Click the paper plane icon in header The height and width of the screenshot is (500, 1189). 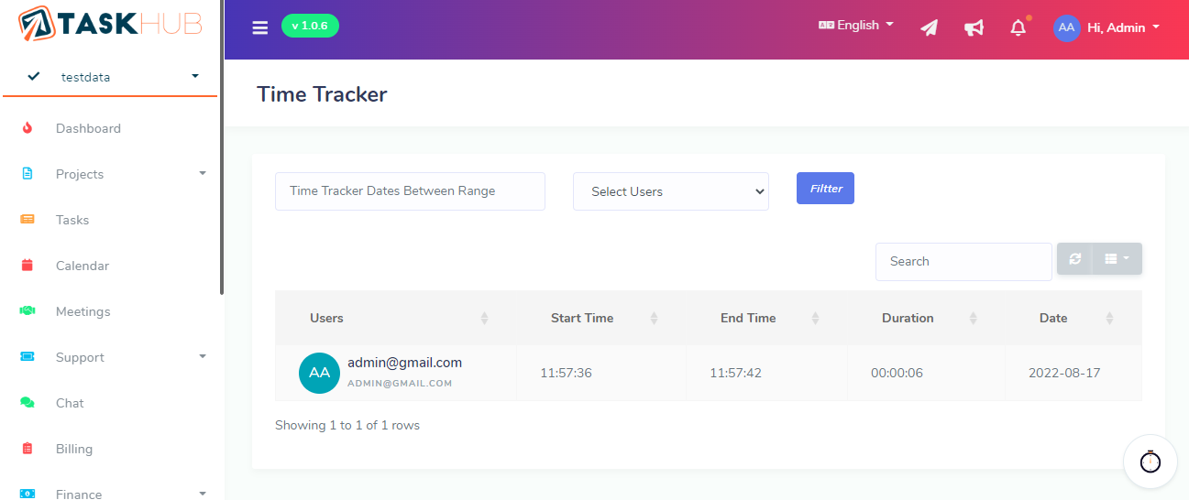930,27
